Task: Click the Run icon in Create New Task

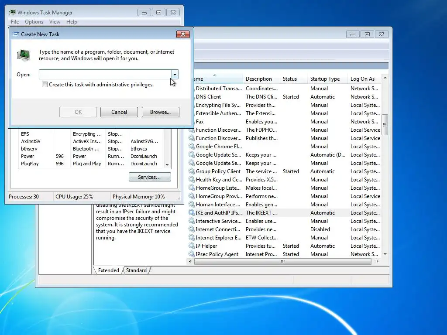Action: pos(24,55)
